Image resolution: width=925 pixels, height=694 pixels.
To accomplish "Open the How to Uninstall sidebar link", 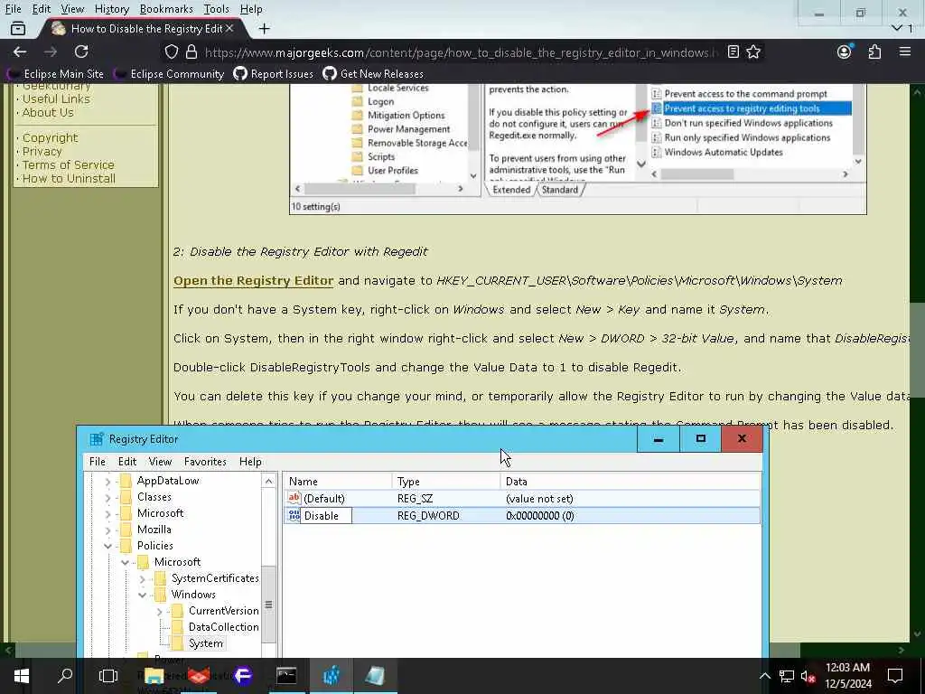I will coord(69,179).
